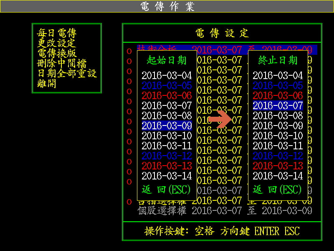Viewport: 334px width, 251px height.
Task: Select the 個股選擇權 row
Action: [162, 211]
